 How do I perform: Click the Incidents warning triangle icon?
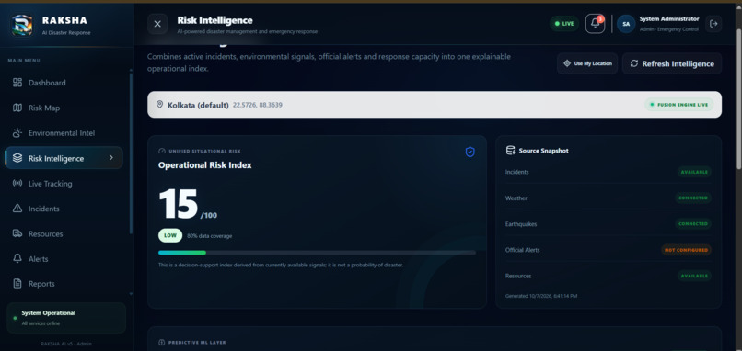[x=17, y=209]
